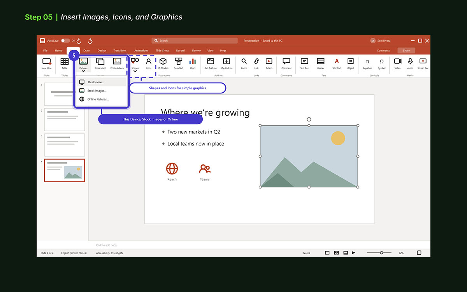The height and width of the screenshot is (292, 467).
Task: Click the Notes button in status bar
Action: [x=307, y=253]
